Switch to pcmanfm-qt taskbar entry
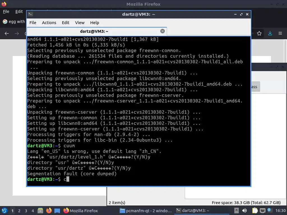The image size is (287, 215). click(146, 211)
